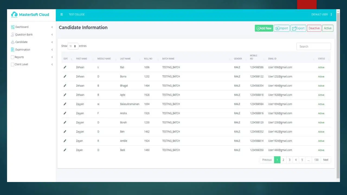Edit candidate Zayan Bedi via pencil icon
Image resolution: width=347 pixels, height=195 pixels.
point(65,150)
